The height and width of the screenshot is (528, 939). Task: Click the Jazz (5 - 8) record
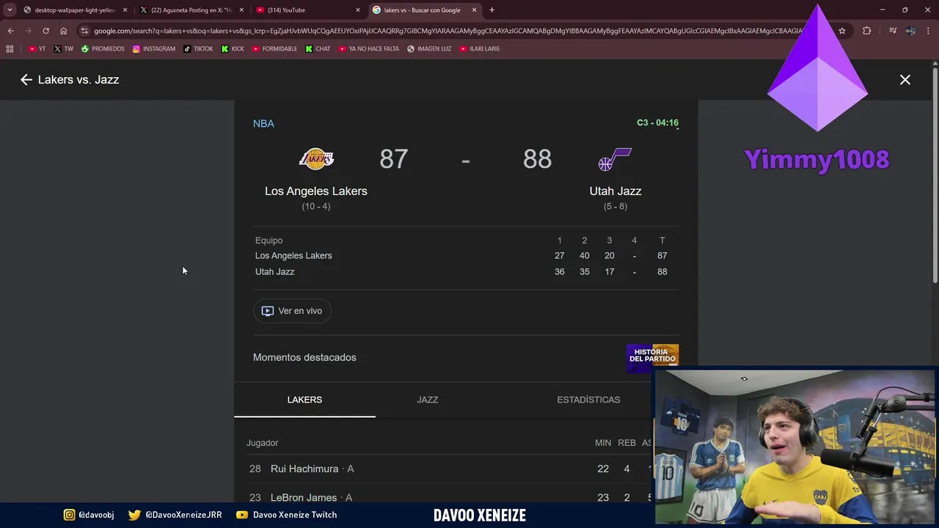click(x=615, y=207)
